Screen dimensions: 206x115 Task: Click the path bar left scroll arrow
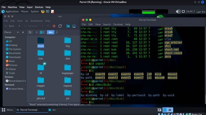[x=37, y=32]
